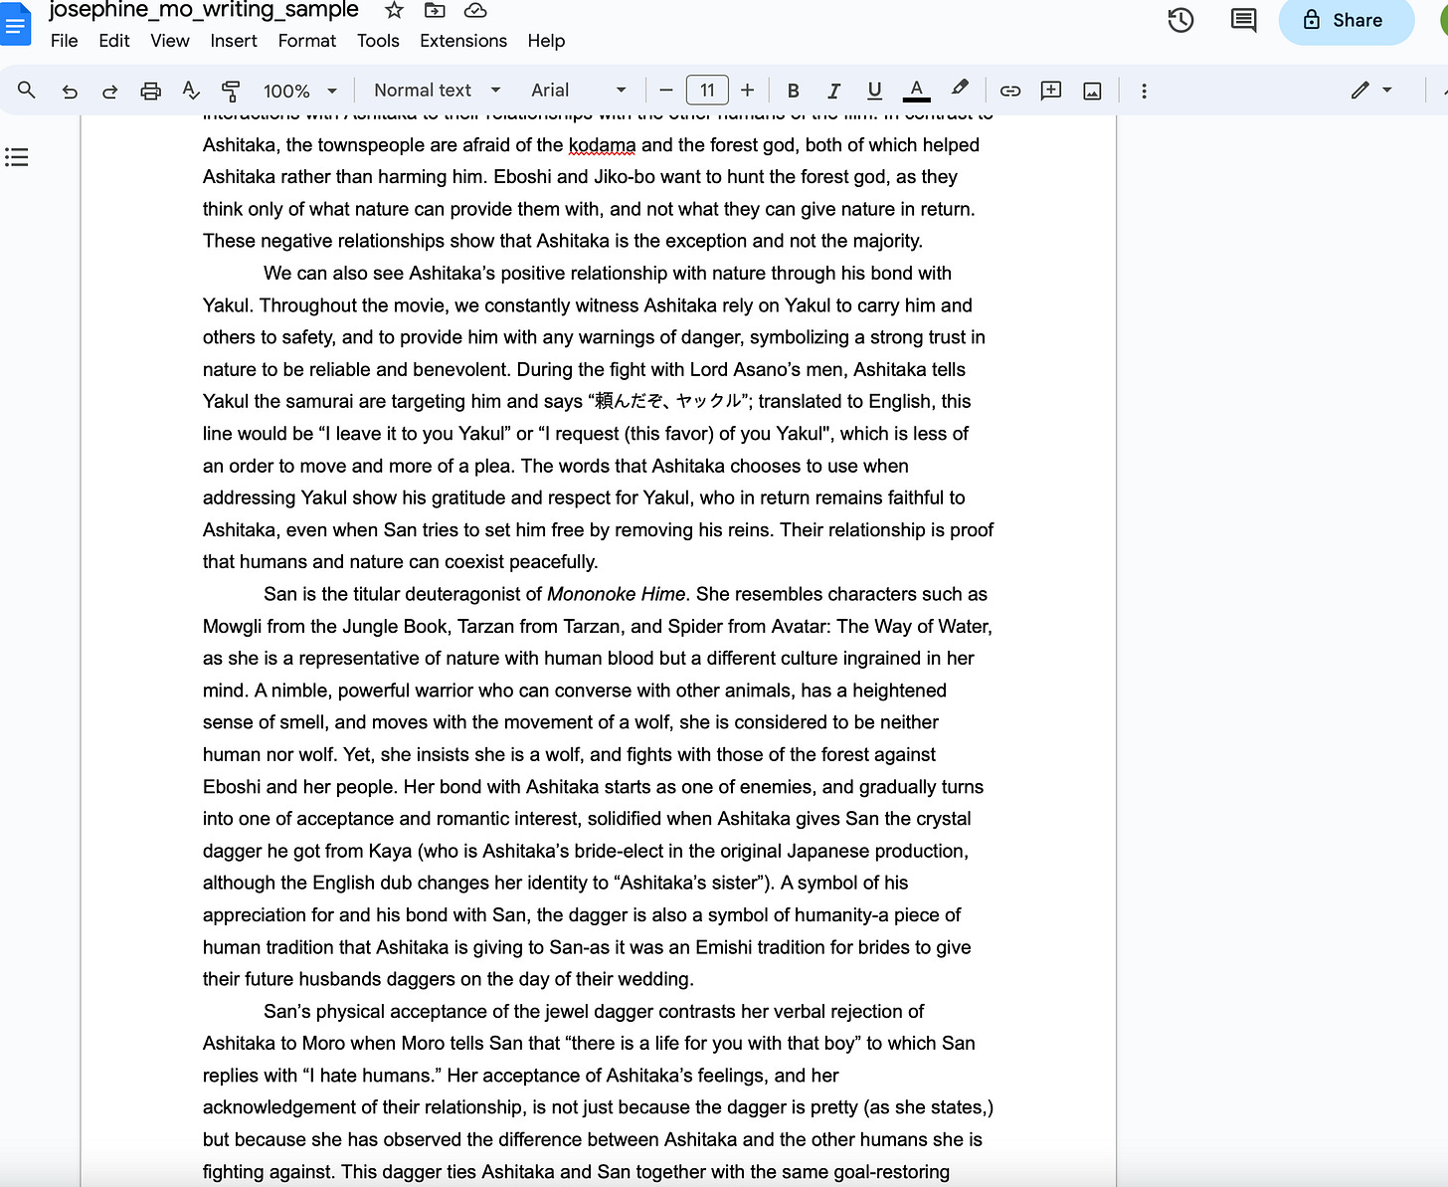
Task: Toggle bold formatting
Action: pyautogui.click(x=793, y=92)
